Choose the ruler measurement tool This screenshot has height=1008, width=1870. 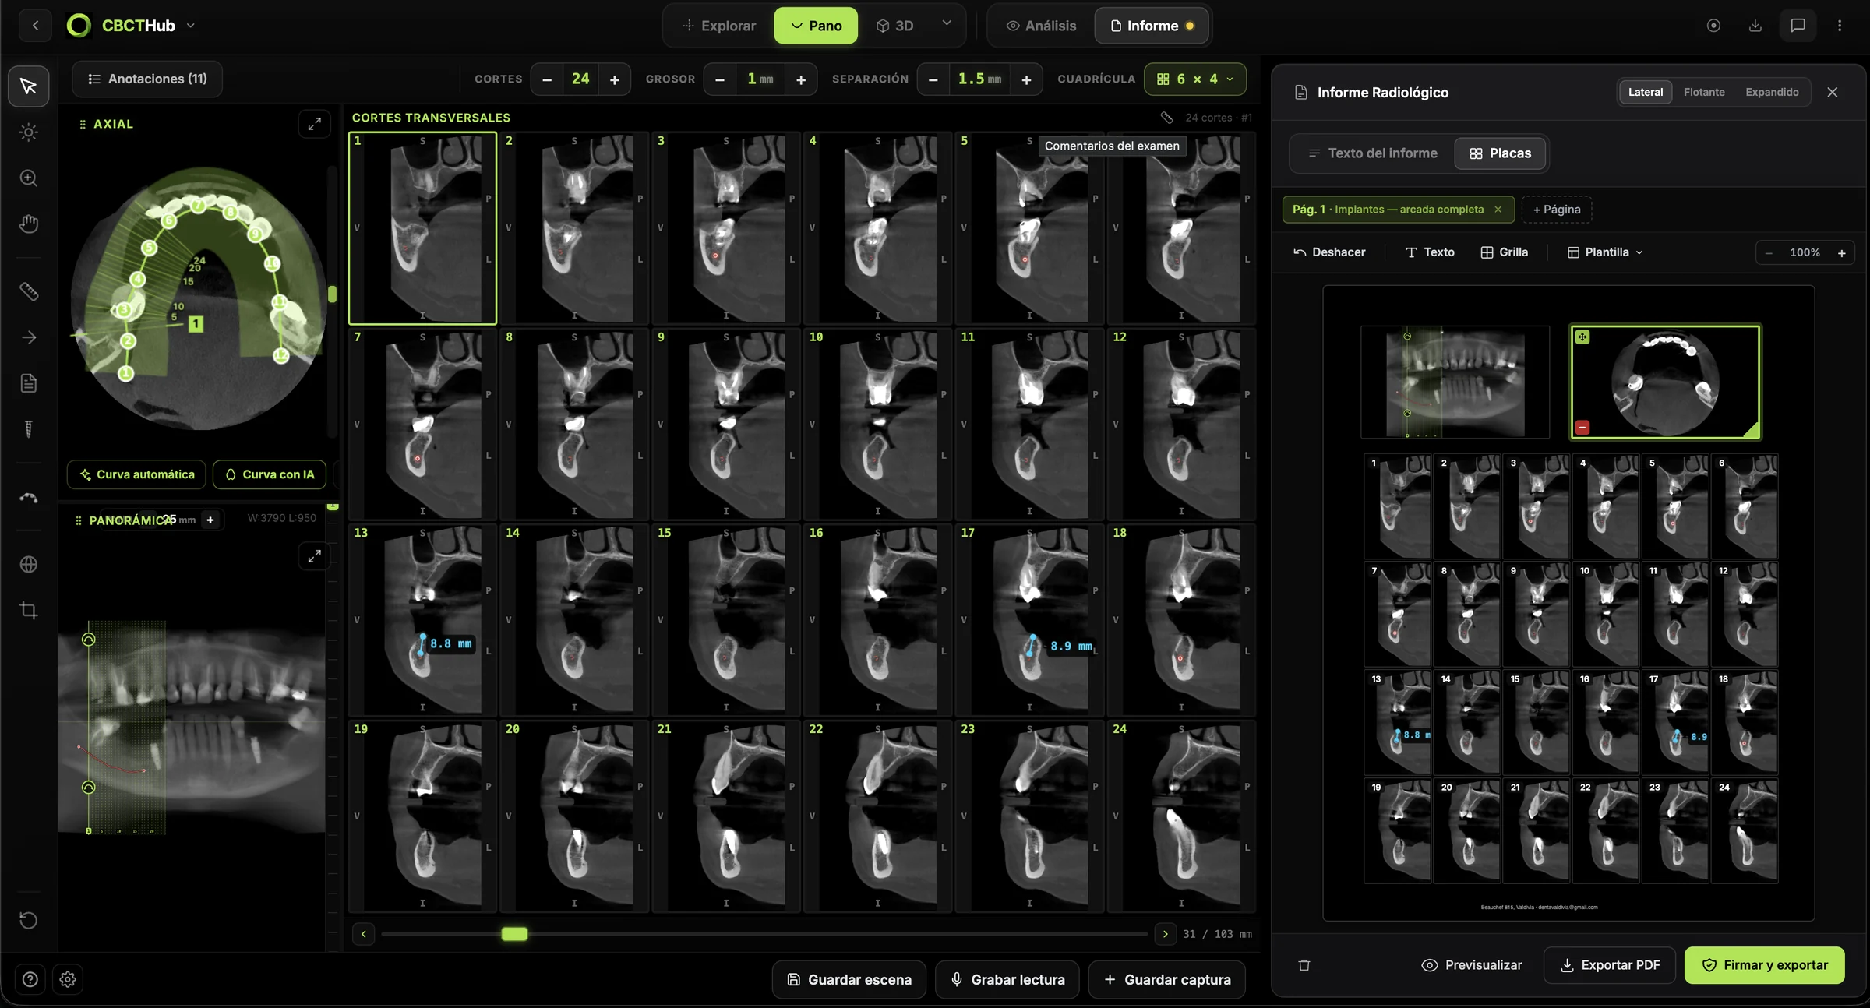click(x=29, y=292)
